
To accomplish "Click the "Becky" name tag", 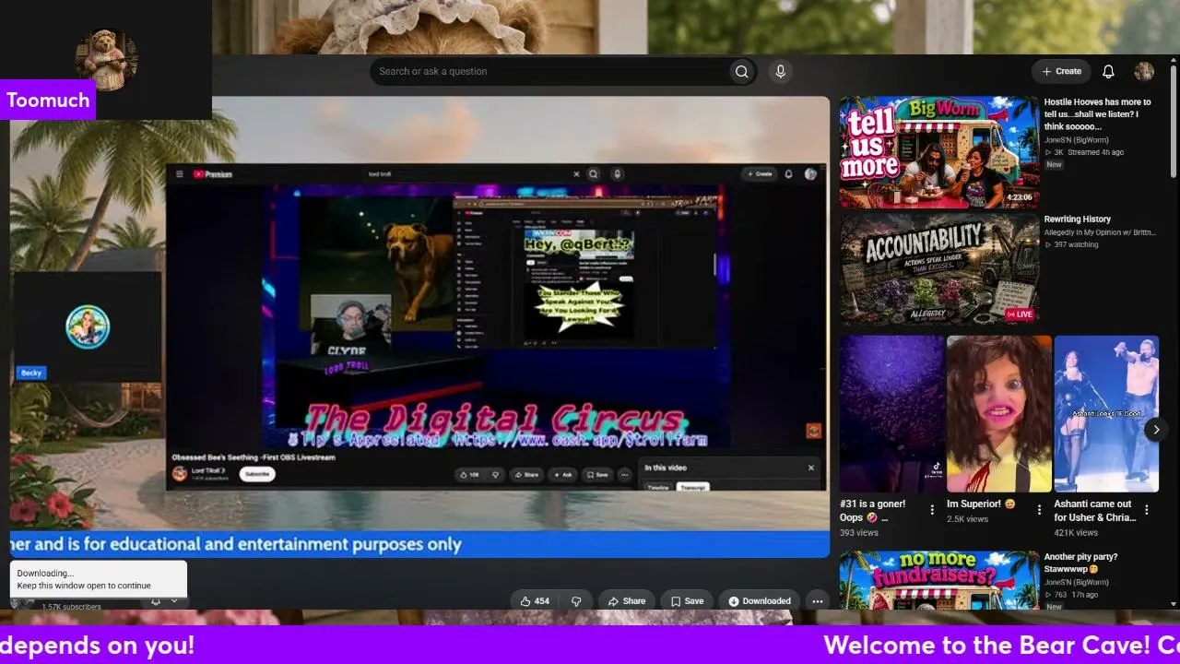I will tap(31, 373).
